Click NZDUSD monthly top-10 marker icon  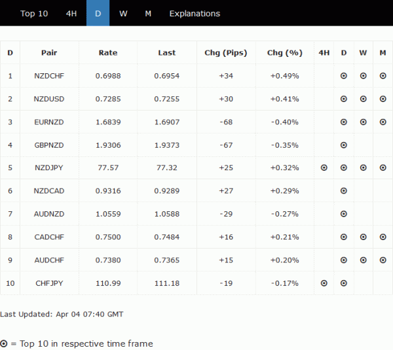383,99
